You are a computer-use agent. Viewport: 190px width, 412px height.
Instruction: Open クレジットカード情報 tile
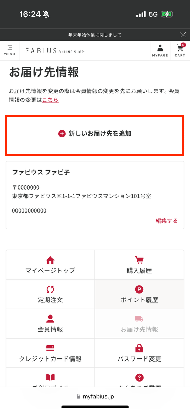[51, 353]
